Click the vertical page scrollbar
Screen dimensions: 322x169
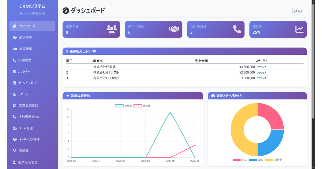coord(313,62)
